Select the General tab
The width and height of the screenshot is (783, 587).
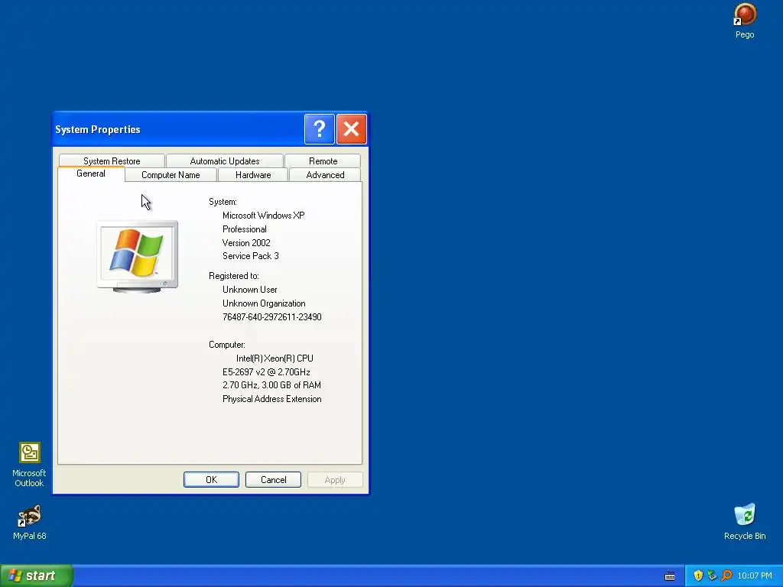pos(91,174)
